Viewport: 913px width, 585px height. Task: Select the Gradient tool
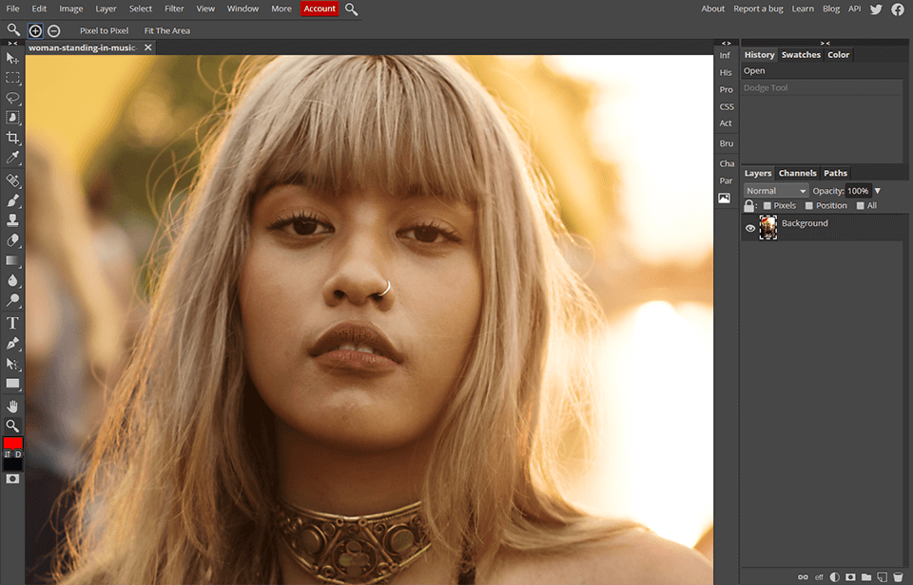(12, 260)
